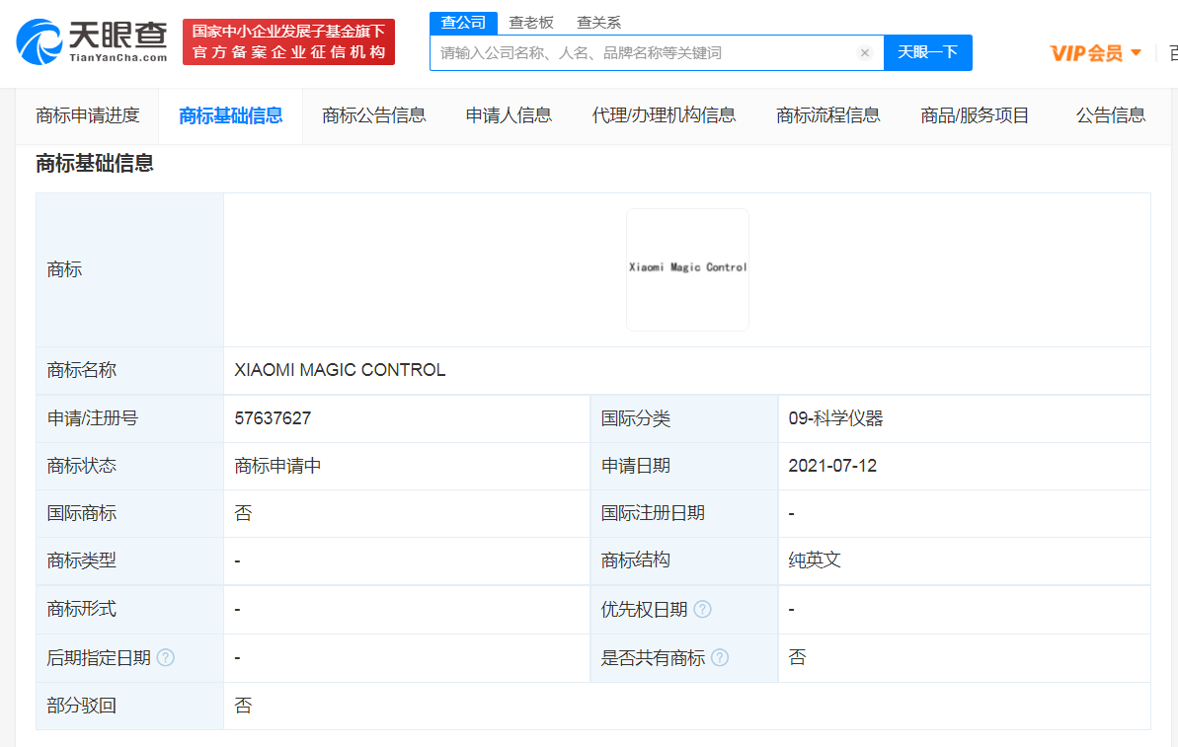This screenshot has height=747, width=1178.
Task: Select the 查关系 search tab
Action: 598,23
